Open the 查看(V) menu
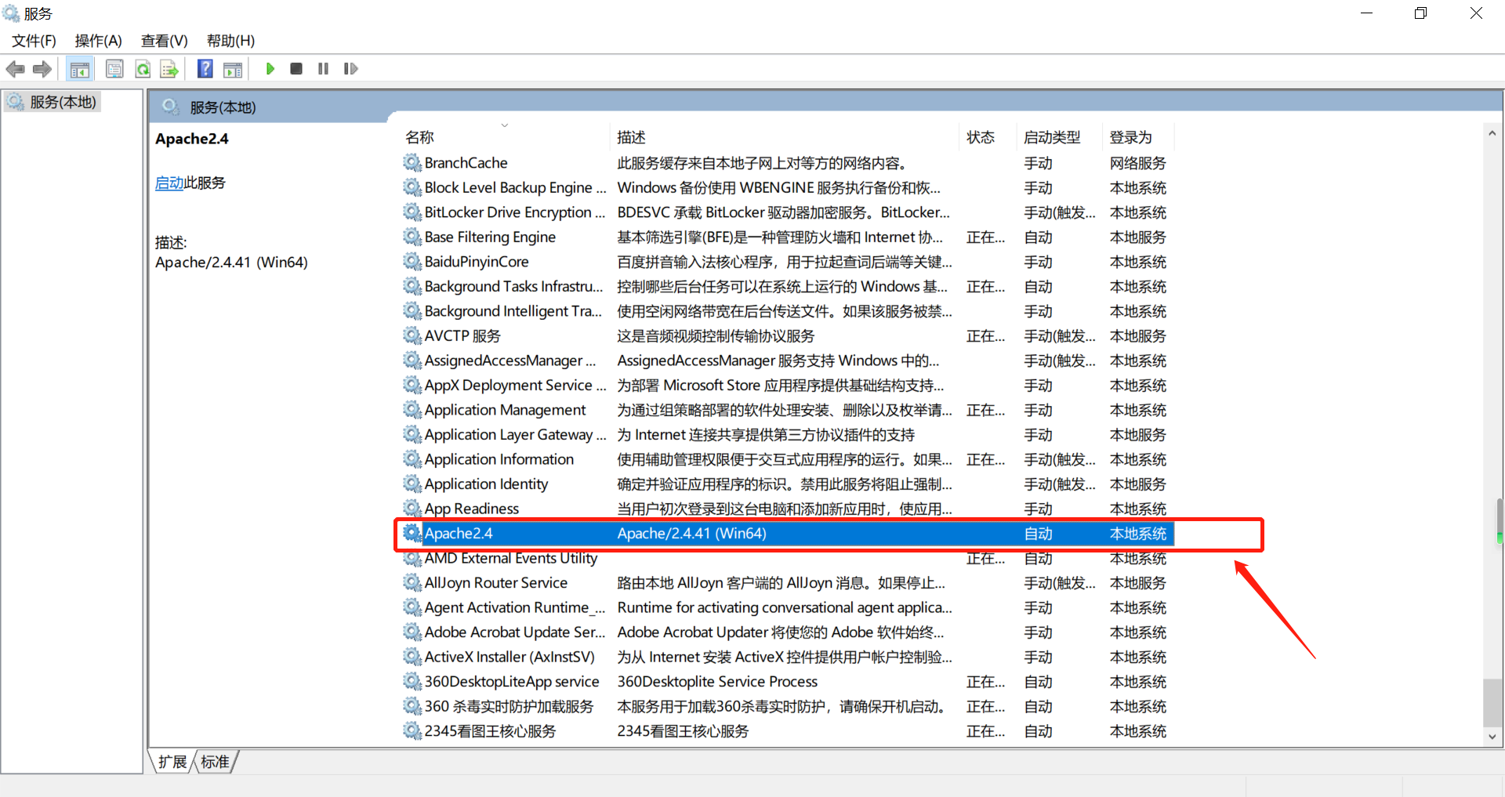Image resolution: width=1505 pixels, height=797 pixels. (165, 41)
